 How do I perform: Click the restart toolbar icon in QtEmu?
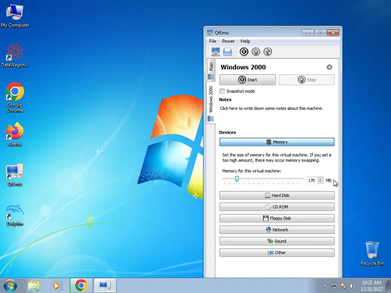click(x=268, y=52)
